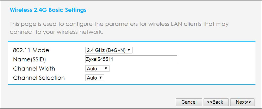Click the Wireless 2.4G Basic Settings heading
This screenshot has height=109, width=262.
(x=48, y=10)
